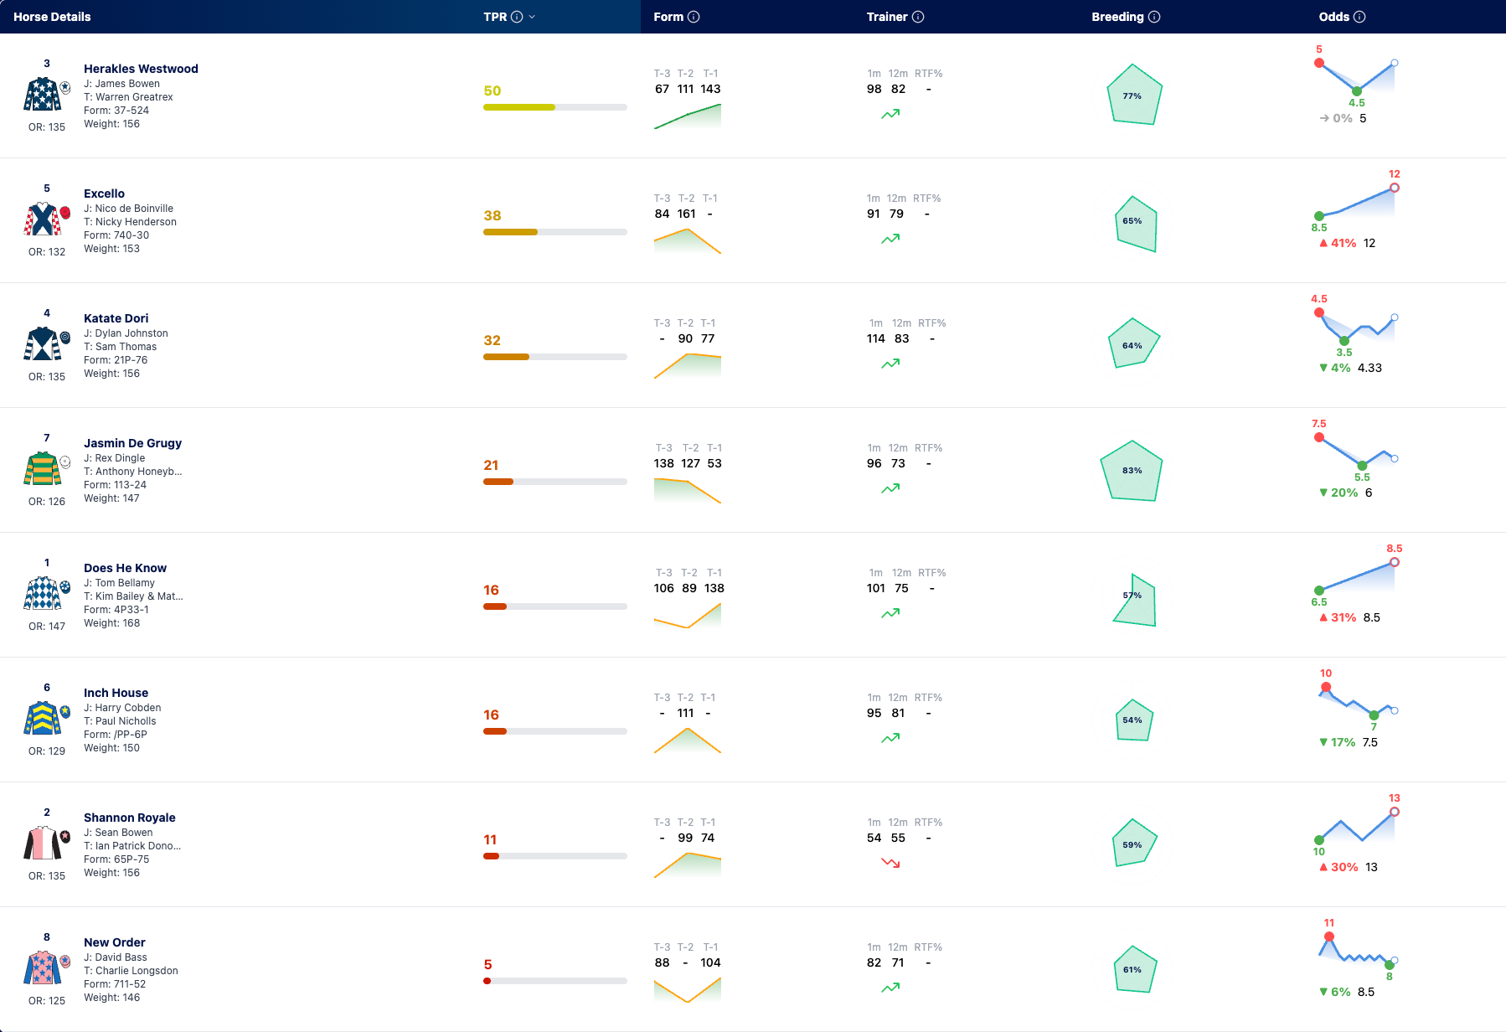Click Jasmin De Grugy breeding pentagon chart
Image resolution: width=1506 pixels, height=1032 pixels.
pos(1132,471)
